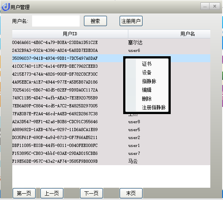
Task: Choose 删除 in the context menu
Action: (147, 99)
